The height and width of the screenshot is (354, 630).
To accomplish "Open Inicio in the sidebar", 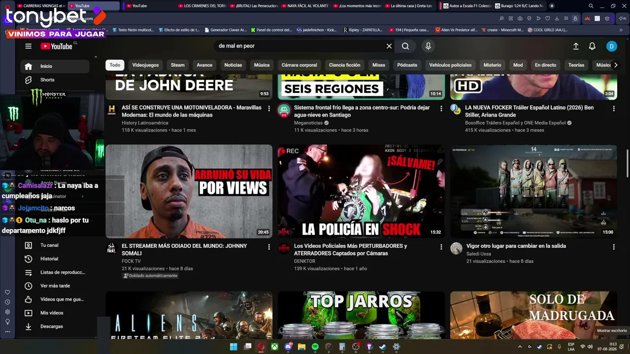I will pos(55,66).
